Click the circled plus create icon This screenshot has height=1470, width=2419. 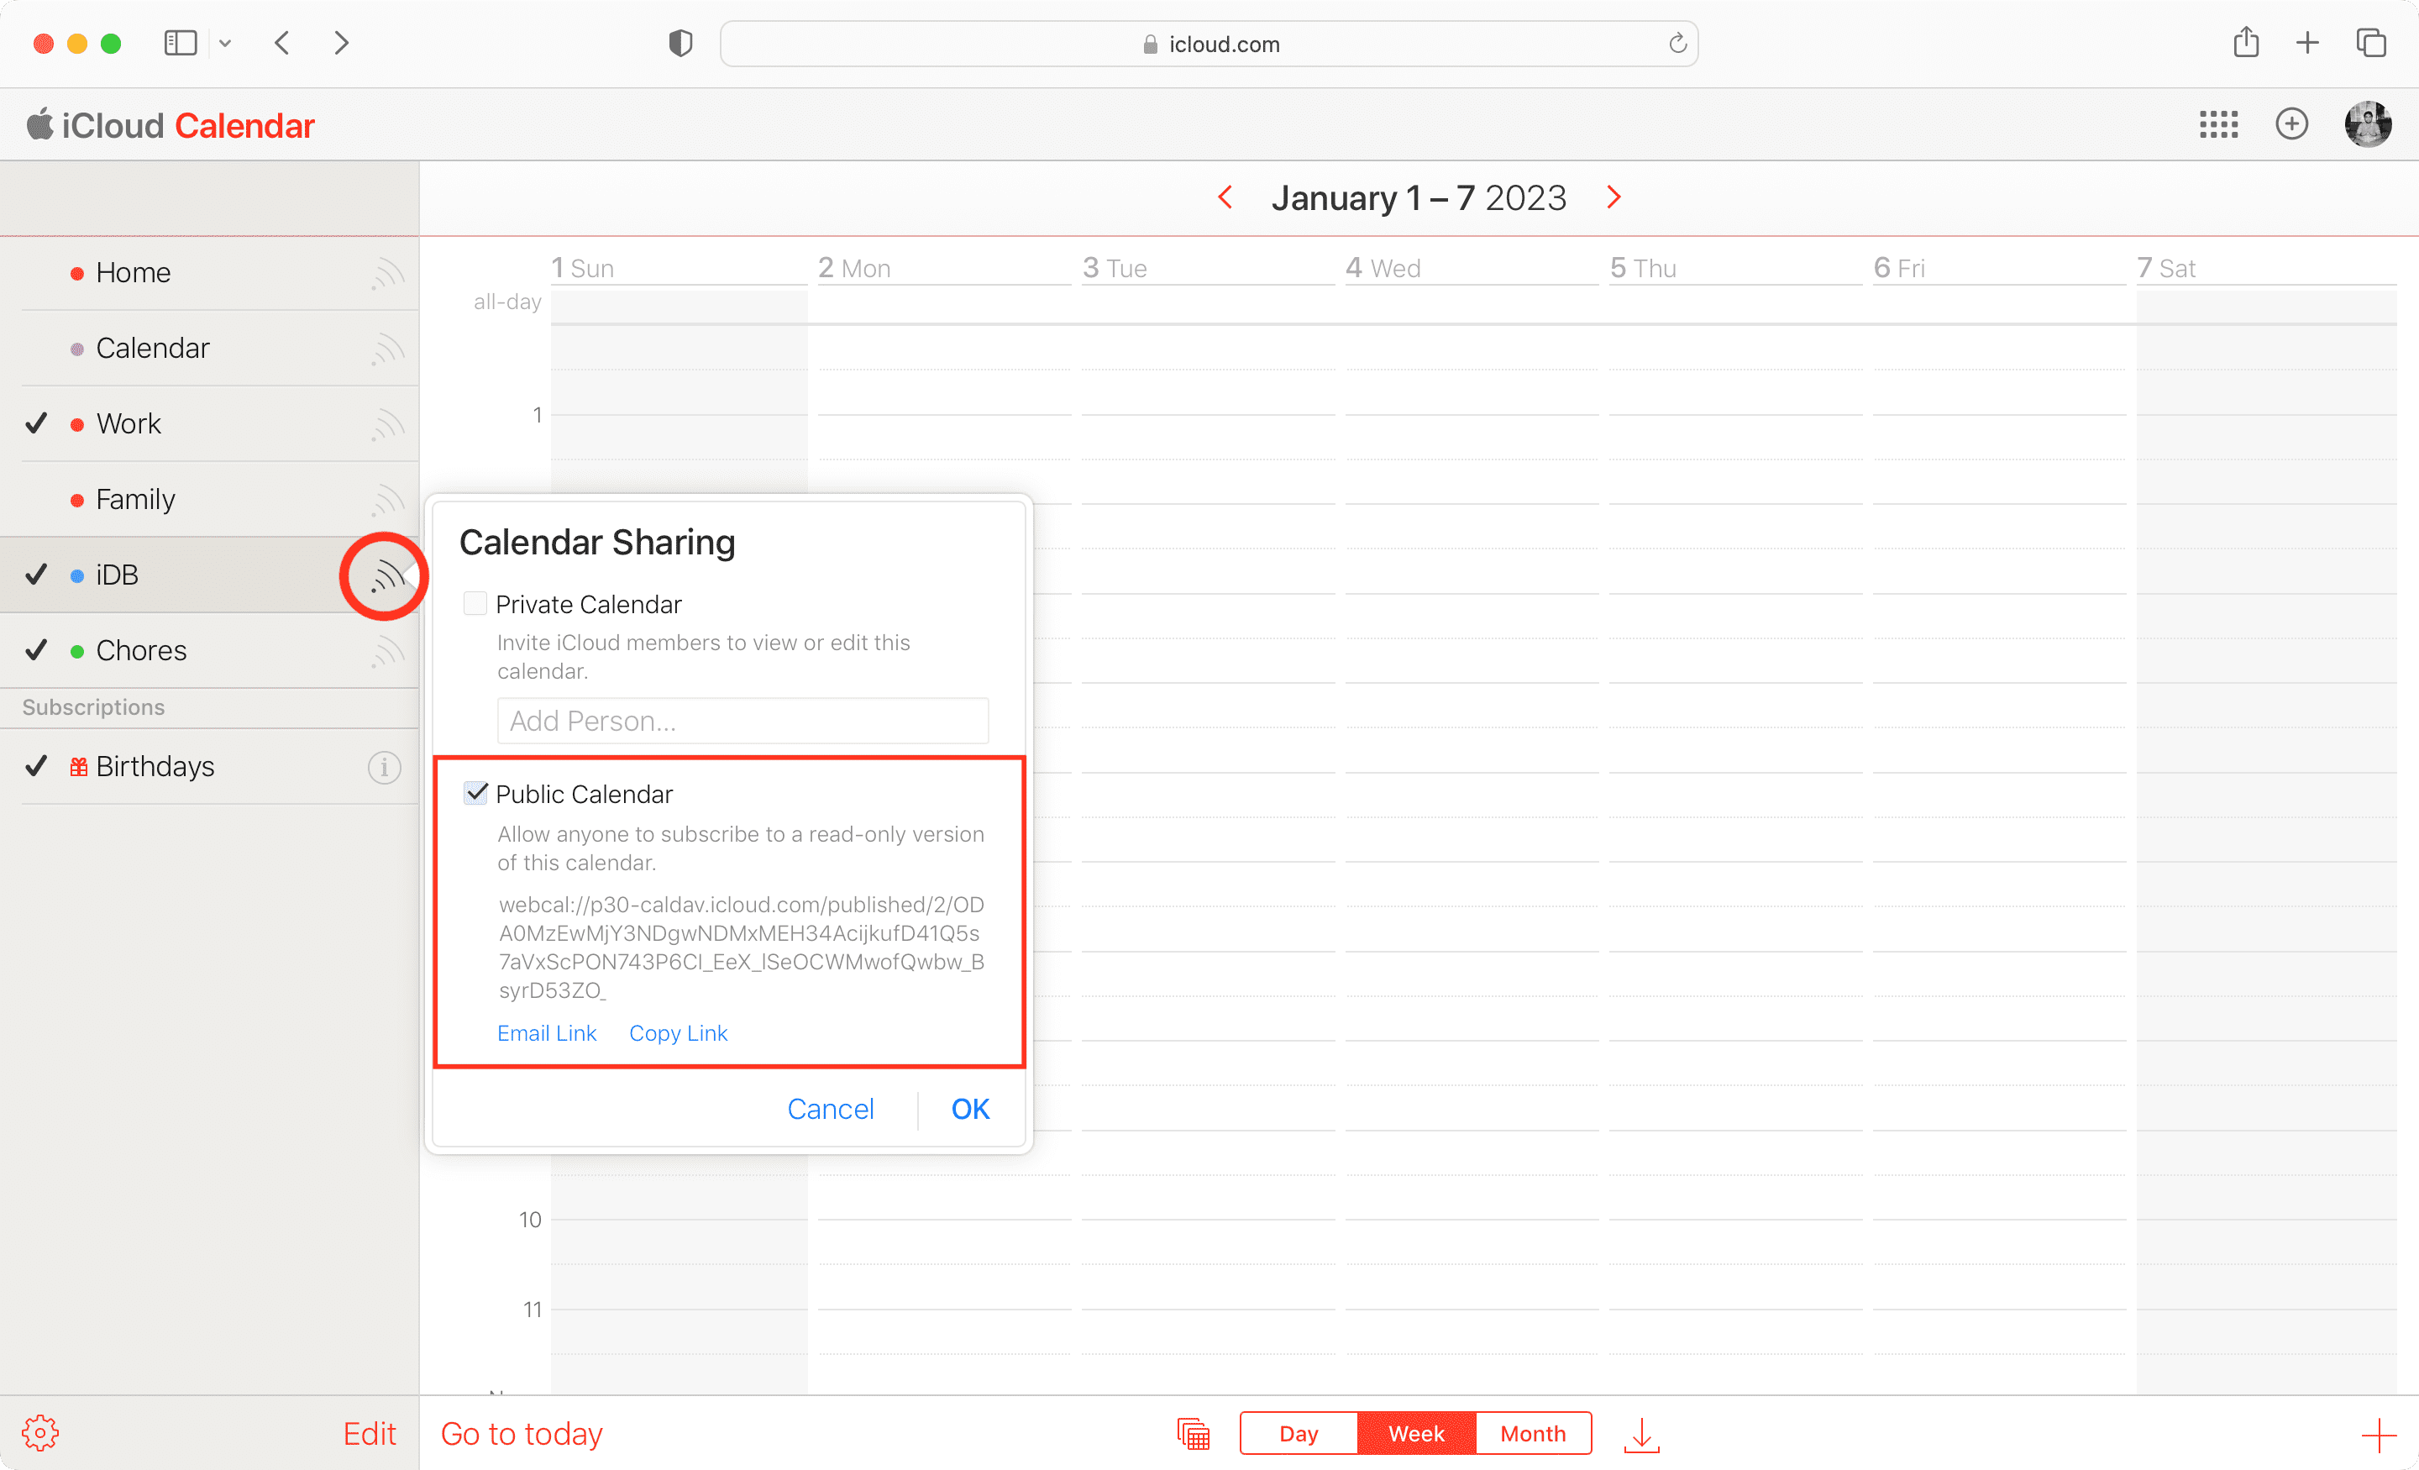[x=2291, y=124]
